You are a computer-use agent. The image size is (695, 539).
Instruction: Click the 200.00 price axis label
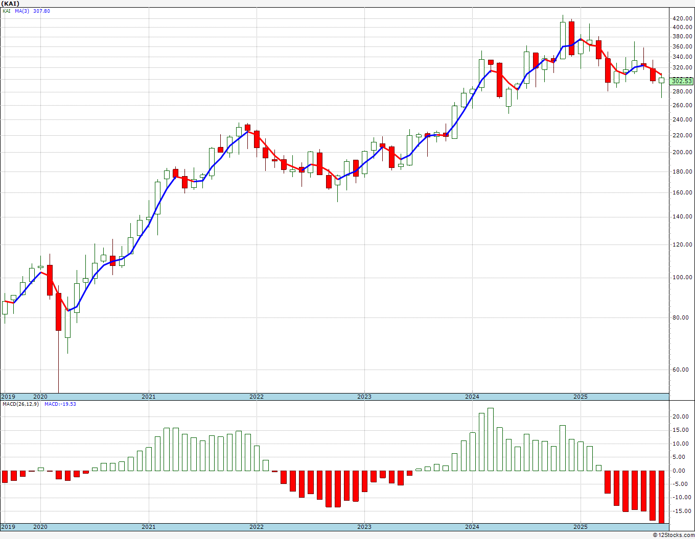click(x=682, y=153)
